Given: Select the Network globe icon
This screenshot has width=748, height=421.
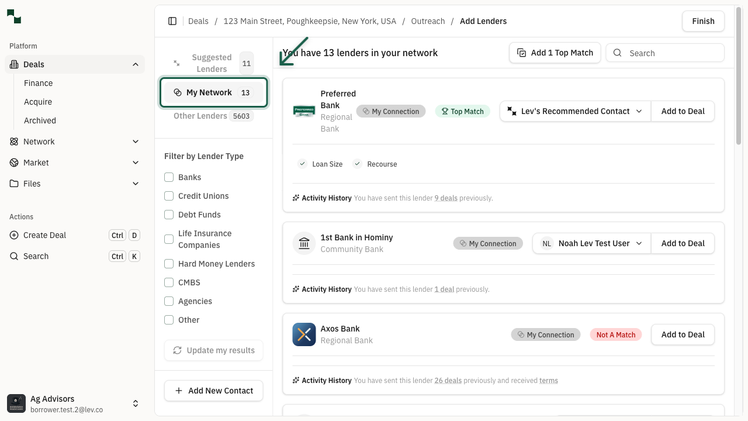Looking at the screenshot, I should (x=14, y=141).
